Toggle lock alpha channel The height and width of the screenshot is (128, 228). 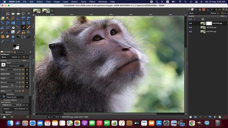pyautogui.click(x=203, y=19)
